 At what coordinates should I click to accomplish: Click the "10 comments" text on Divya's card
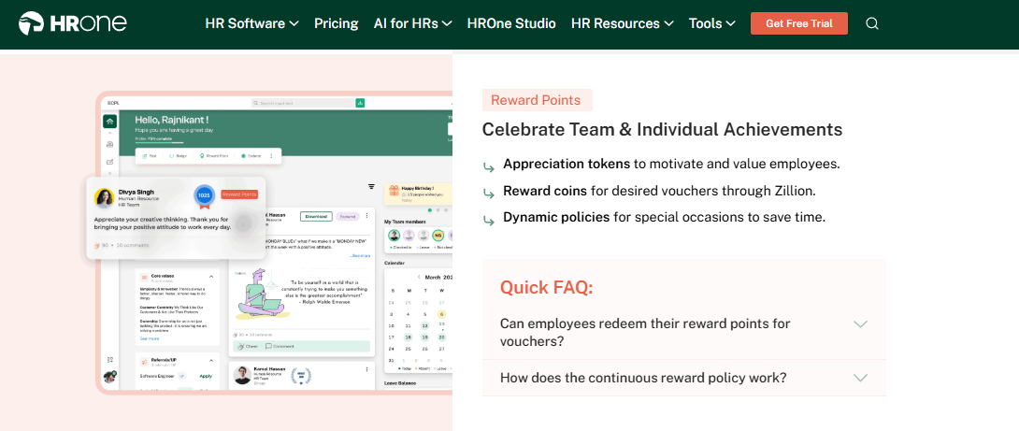[x=133, y=245]
